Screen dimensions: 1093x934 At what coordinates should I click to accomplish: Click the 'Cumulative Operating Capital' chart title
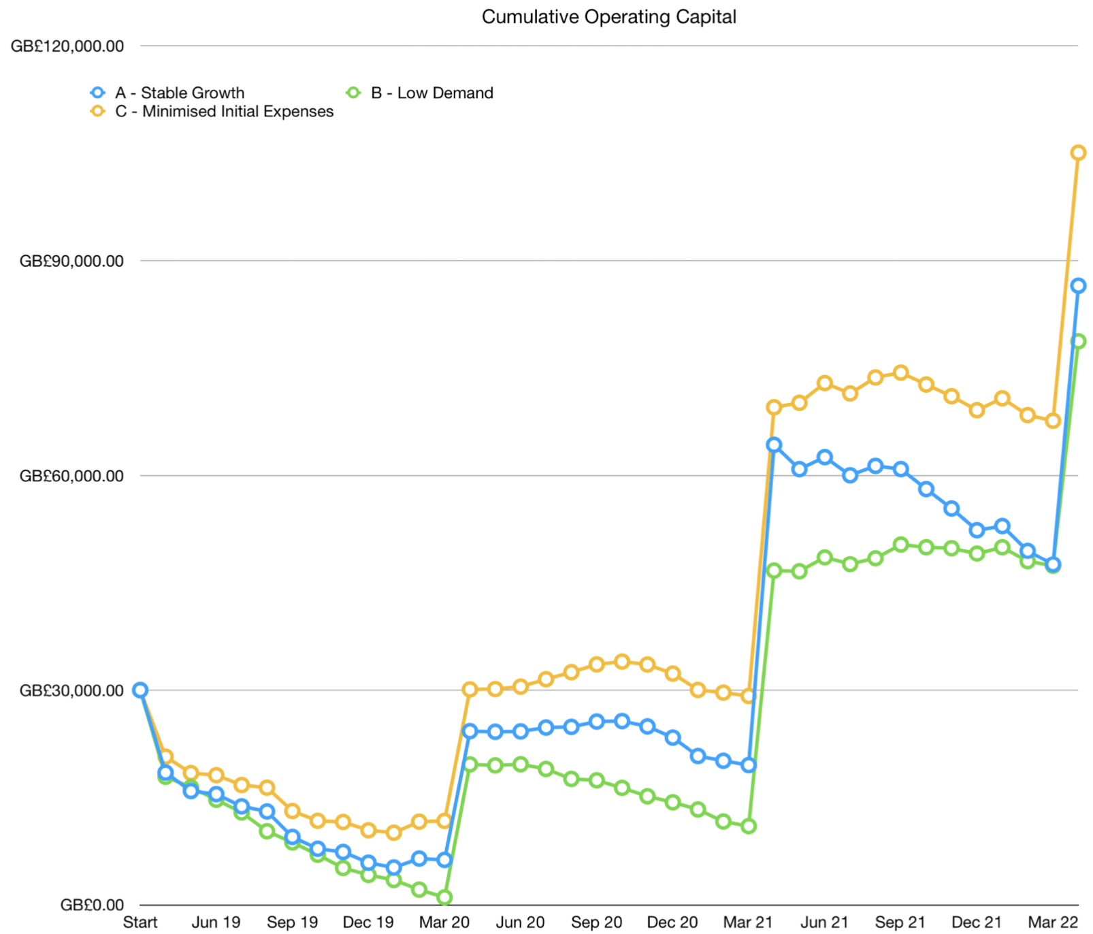click(608, 17)
